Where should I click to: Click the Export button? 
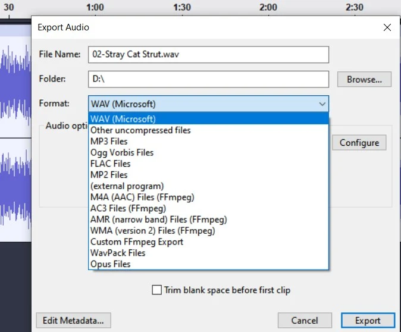click(368, 320)
